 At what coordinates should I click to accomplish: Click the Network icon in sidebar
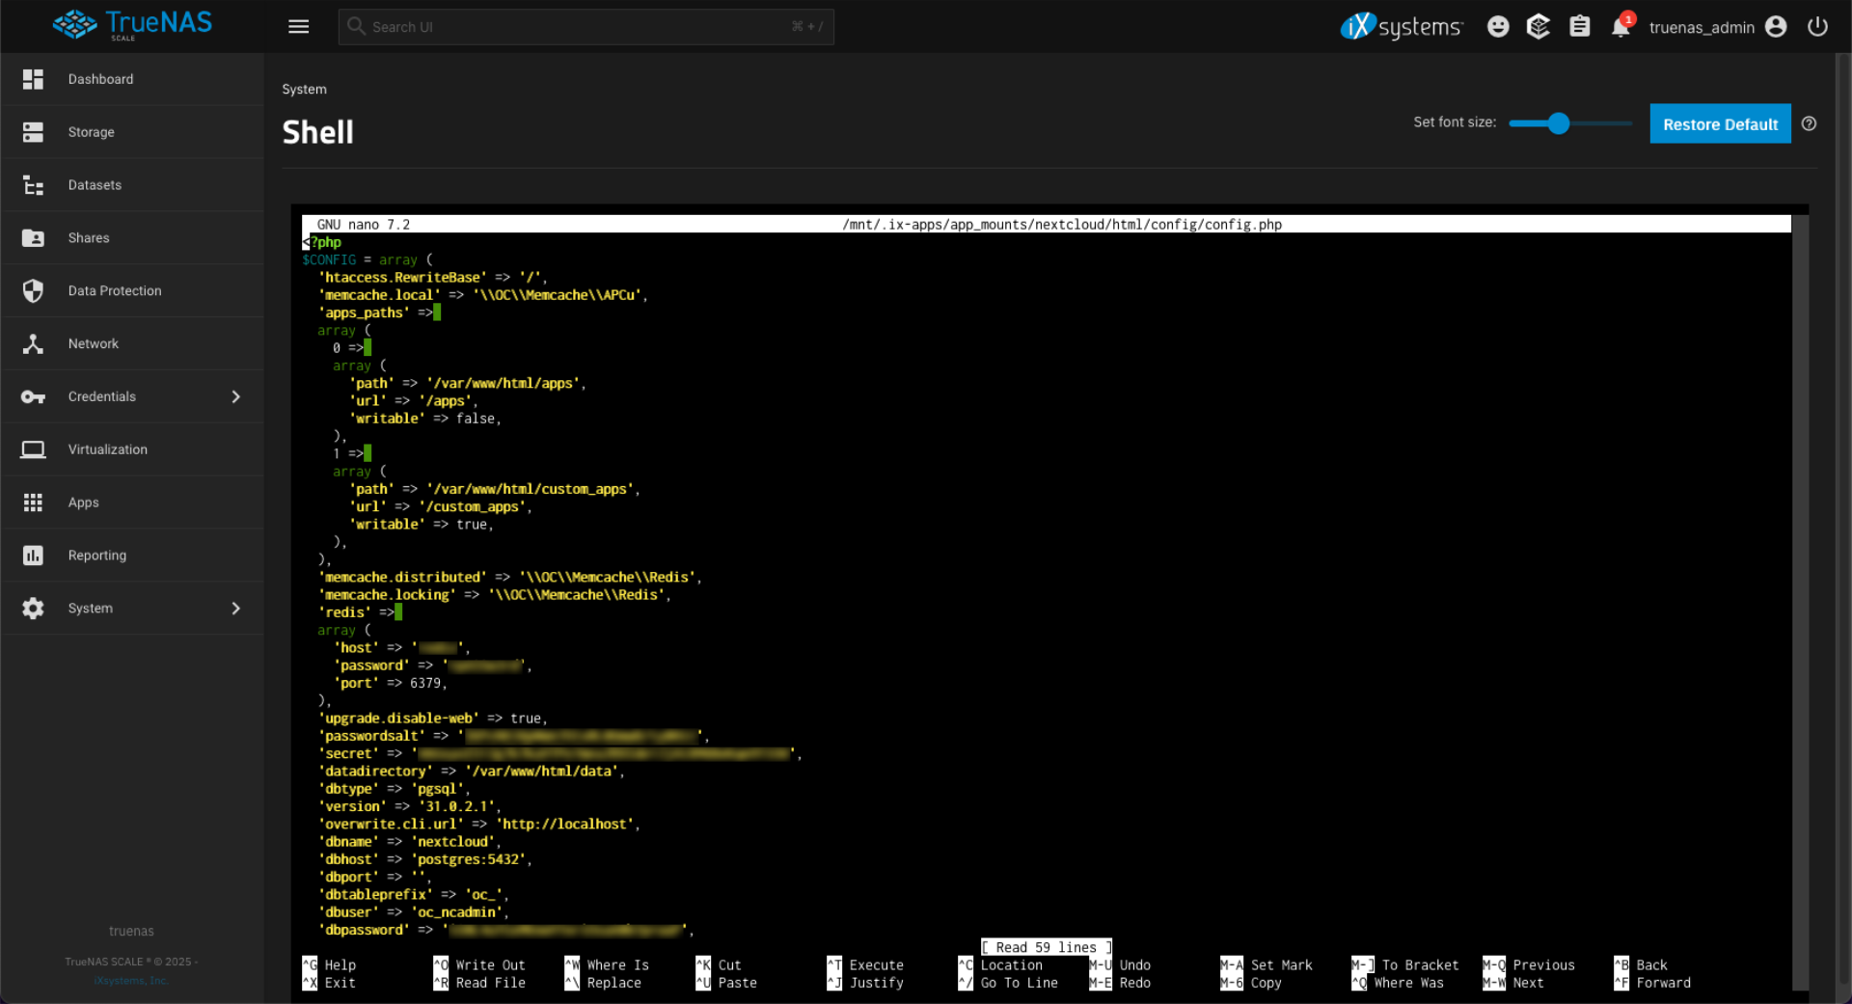(x=33, y=344)
